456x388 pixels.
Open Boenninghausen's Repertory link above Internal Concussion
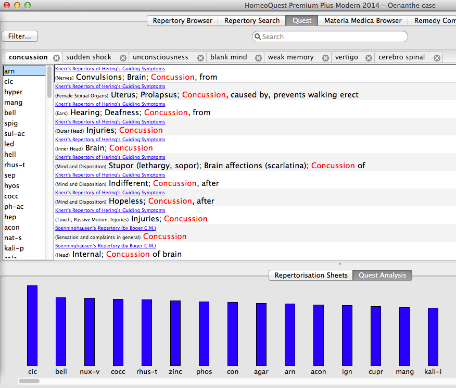[x=105, y=246]
